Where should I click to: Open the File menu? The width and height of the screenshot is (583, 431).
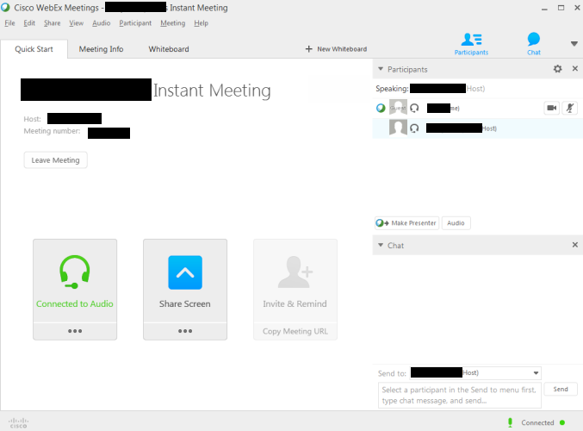point(9,23)
